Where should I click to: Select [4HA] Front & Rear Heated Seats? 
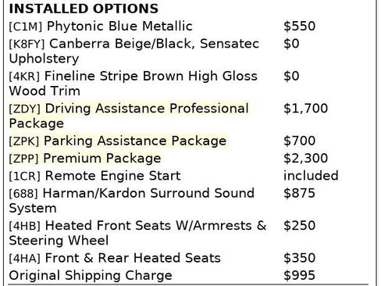point(115,258)
